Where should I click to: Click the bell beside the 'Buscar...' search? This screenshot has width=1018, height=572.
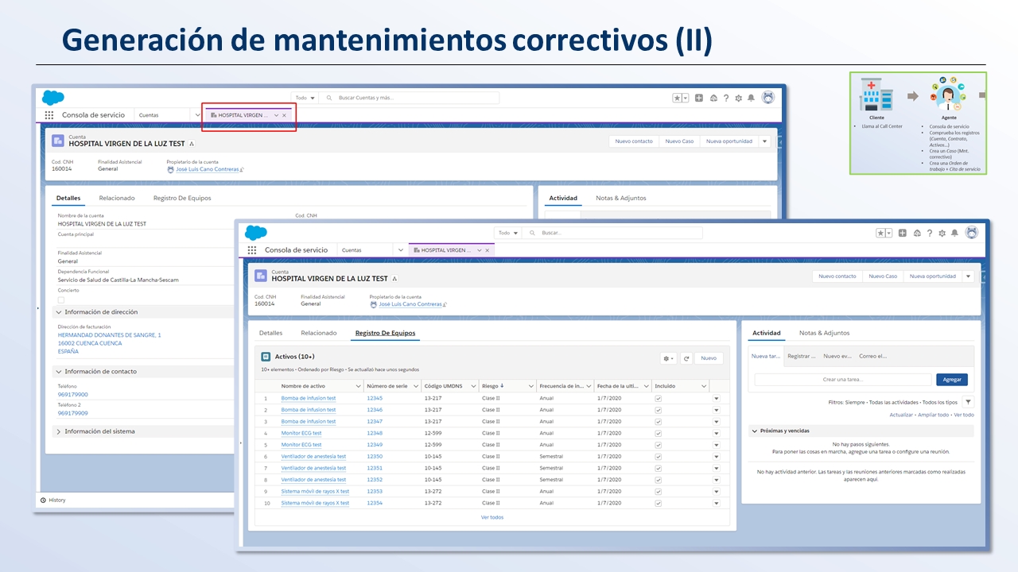tap(954, 233)
